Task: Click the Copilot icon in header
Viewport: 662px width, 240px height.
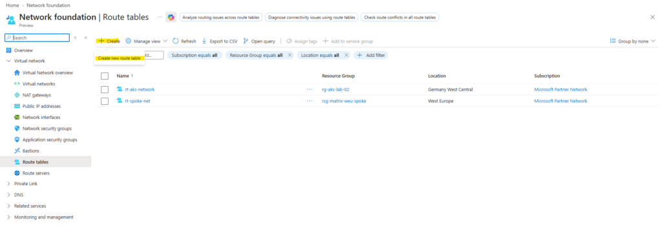Action: click(171, 17)
